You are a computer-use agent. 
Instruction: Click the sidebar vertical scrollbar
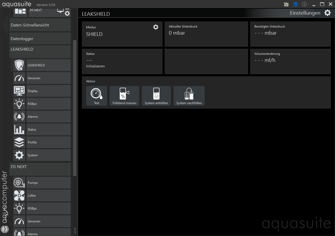pyautogui.click(x=75, y=108)
